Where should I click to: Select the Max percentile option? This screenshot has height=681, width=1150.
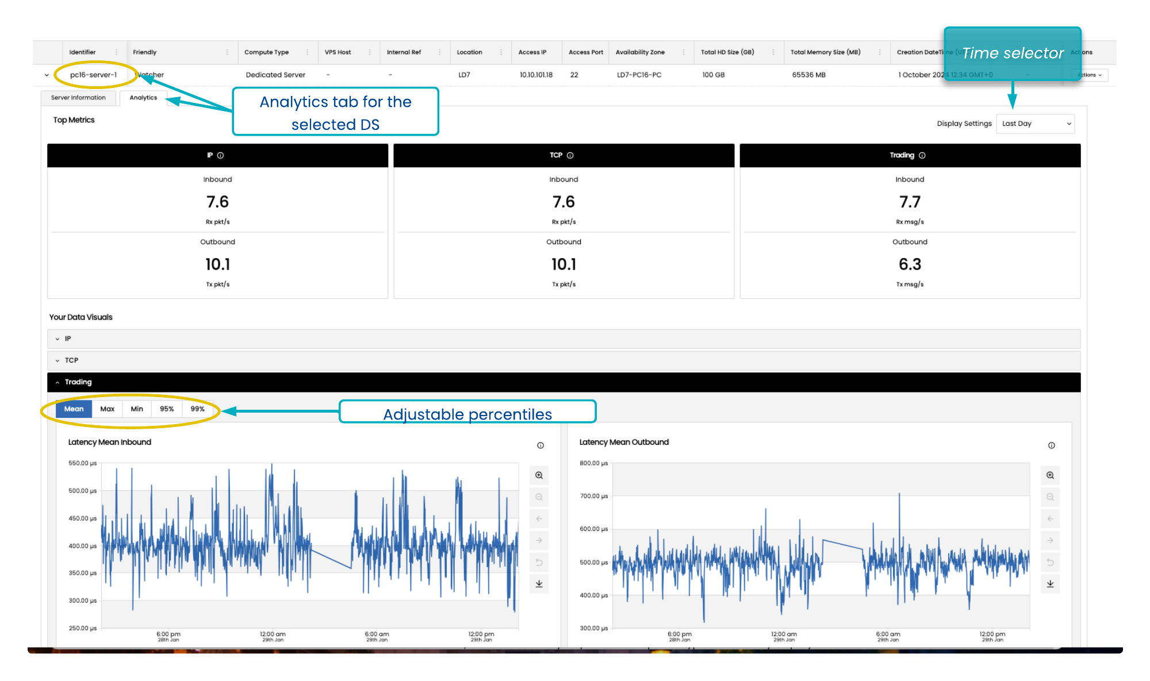pyautogui.click(x=107, y=409)
